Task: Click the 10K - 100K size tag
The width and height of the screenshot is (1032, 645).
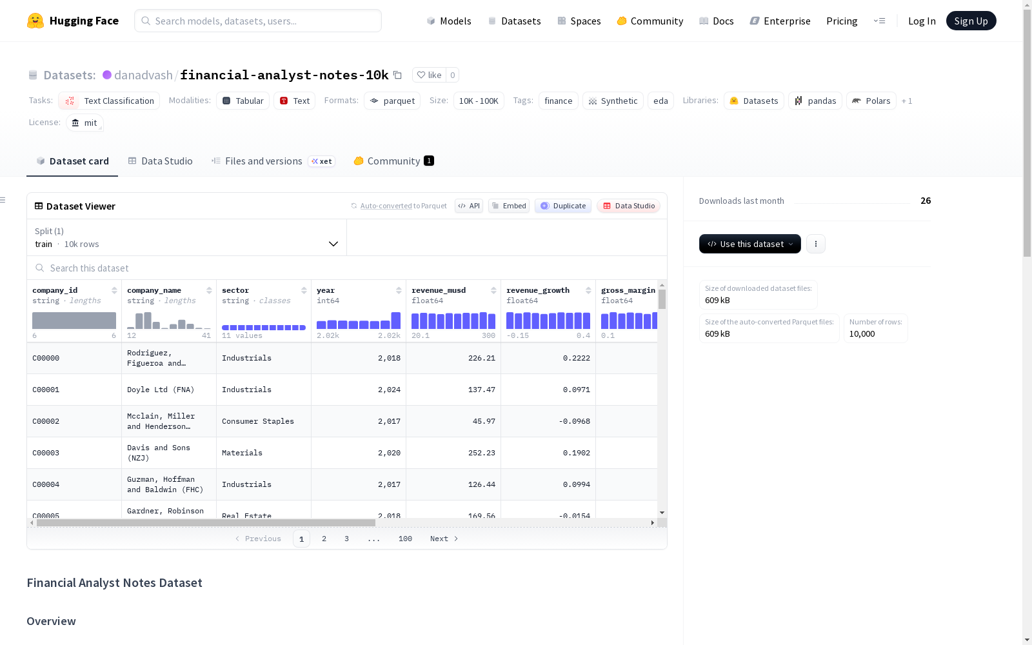Action: 479,101
